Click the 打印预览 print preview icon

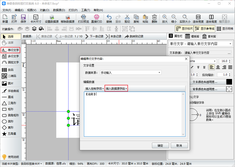(83, 19)
